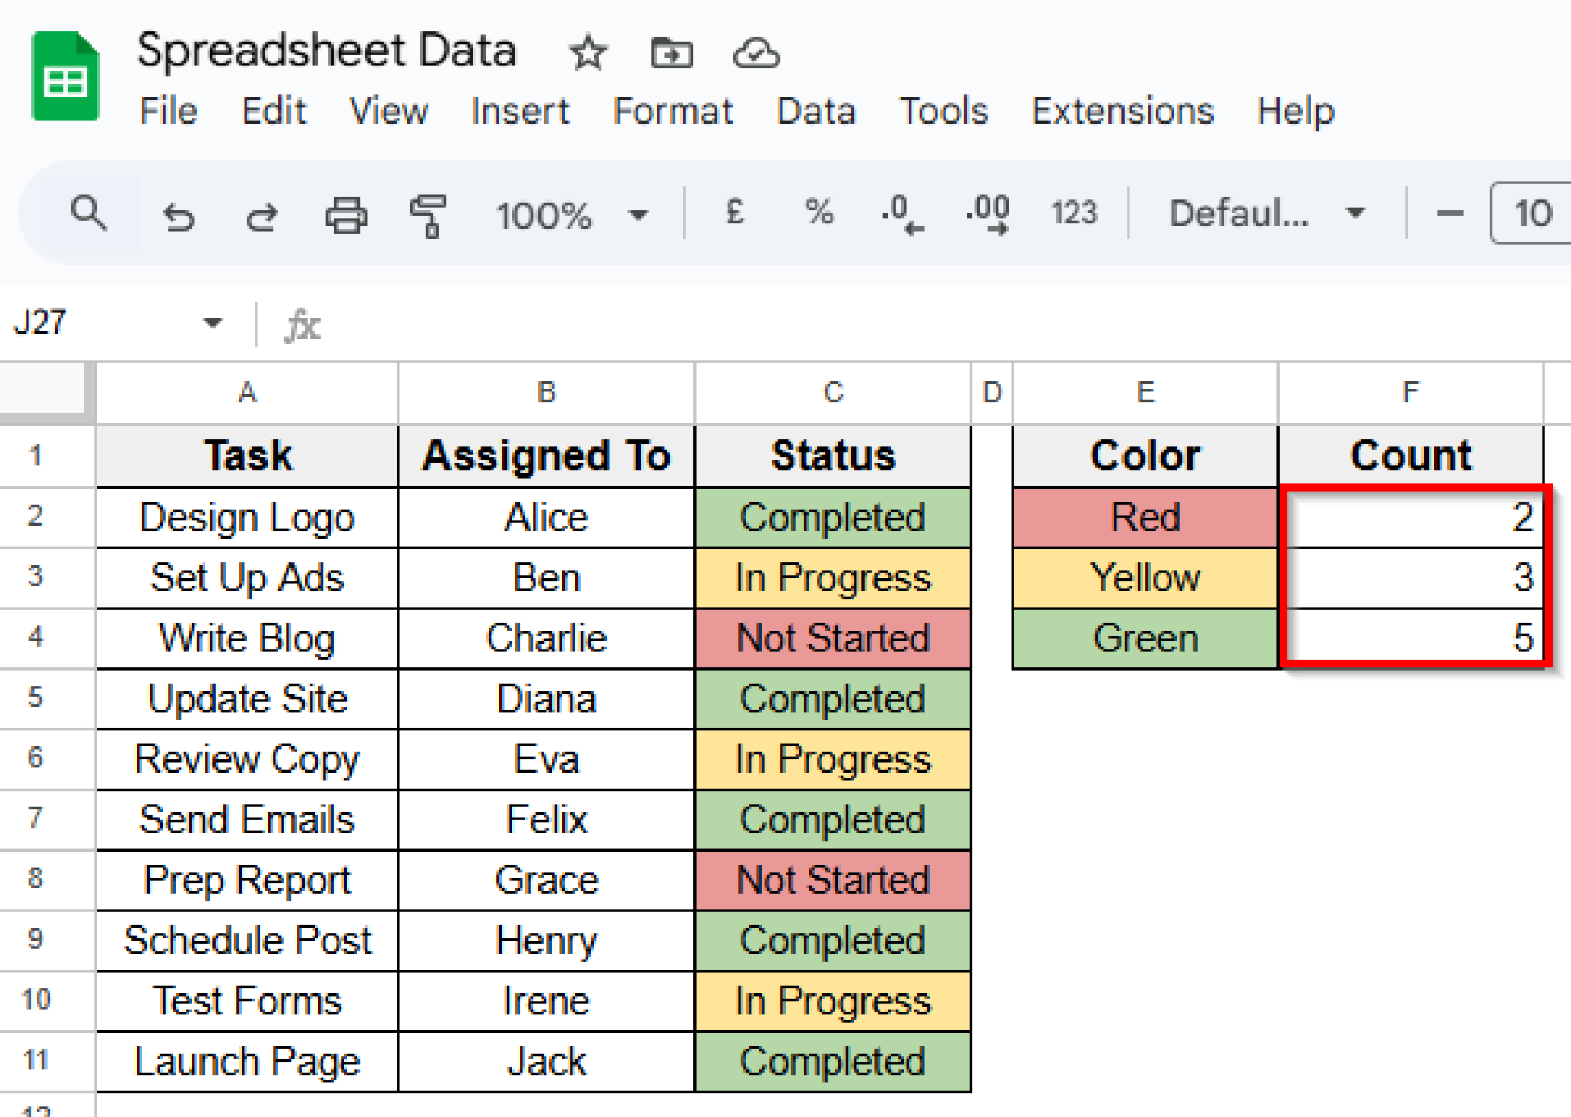Click Move to folder icon

(671, 53)
